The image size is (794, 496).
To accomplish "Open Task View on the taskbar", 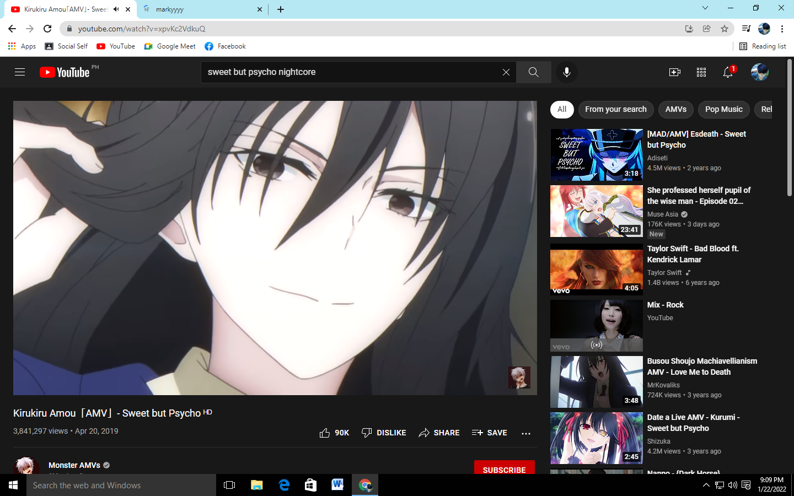I will pos(229,485).
